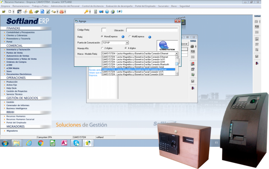This screenshot has width=269, height=169.
Task: Collapse the Marca - Modelo Reloj dropdown arrow
Action: tap(177, 54)
